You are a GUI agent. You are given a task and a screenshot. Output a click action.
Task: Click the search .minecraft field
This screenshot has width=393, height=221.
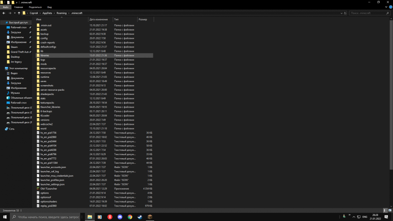369,13
